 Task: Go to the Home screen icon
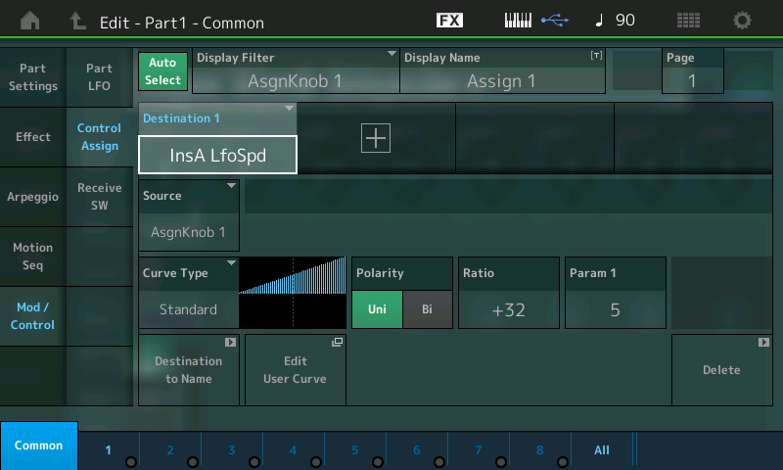(30, 21)
